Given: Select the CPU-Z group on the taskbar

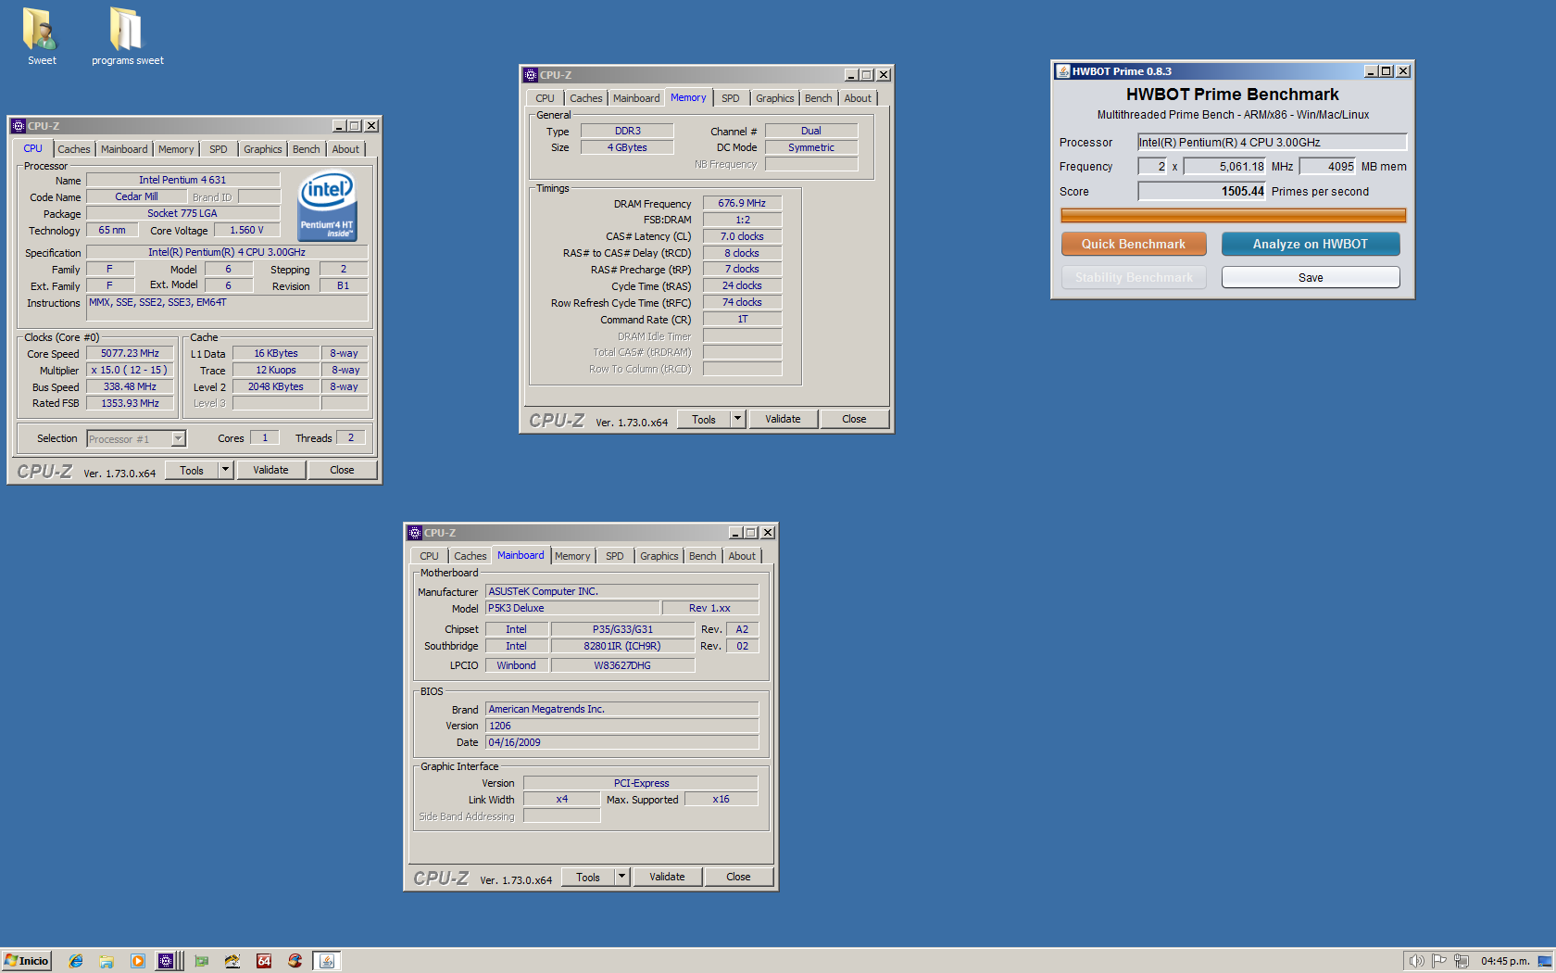Looking at the screenshot, I should point(169,961).
